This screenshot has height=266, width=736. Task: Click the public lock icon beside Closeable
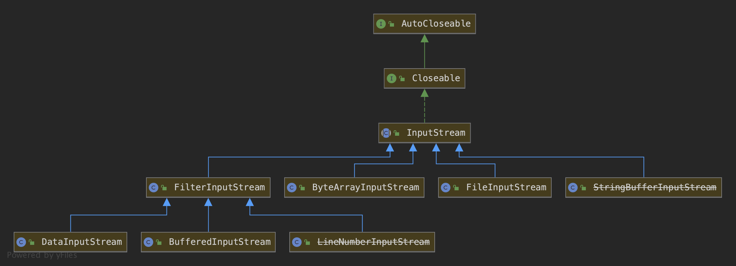402,78
